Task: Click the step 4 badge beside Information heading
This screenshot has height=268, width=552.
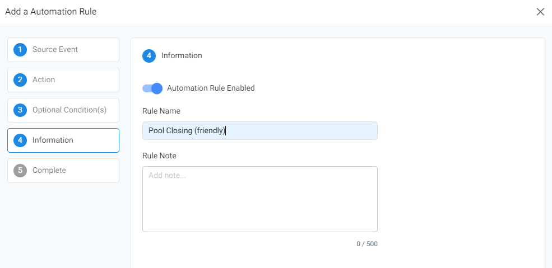Action: pos(149,56)
